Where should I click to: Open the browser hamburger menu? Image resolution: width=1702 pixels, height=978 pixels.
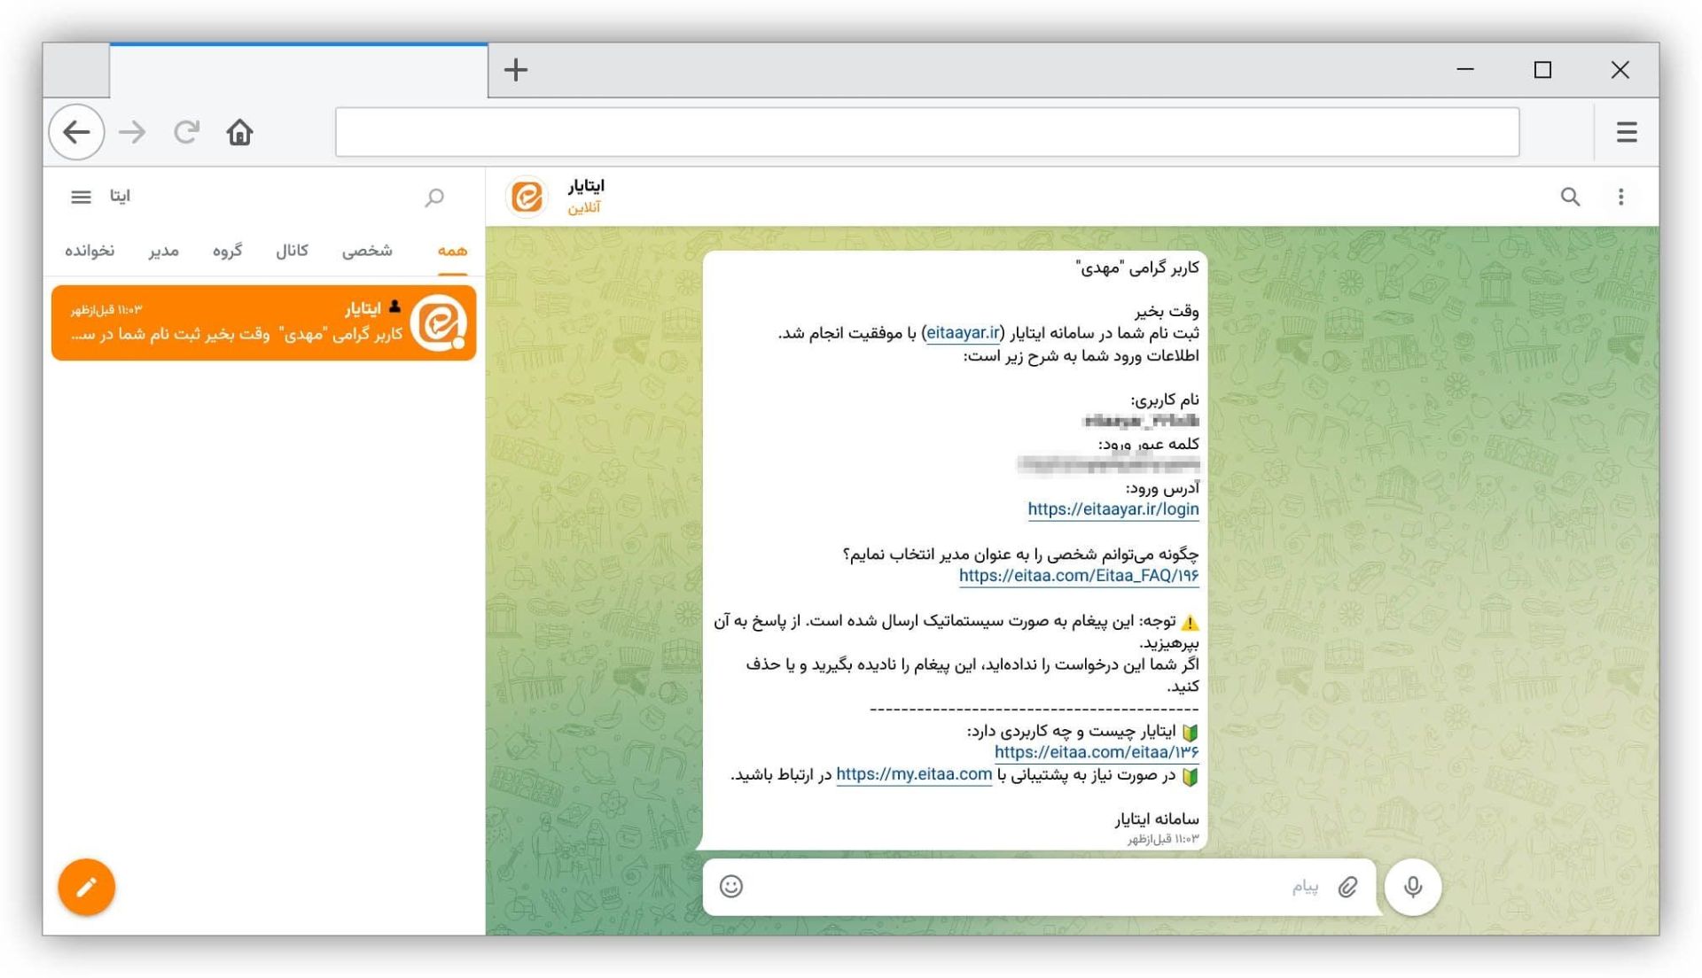(1627, 132)
